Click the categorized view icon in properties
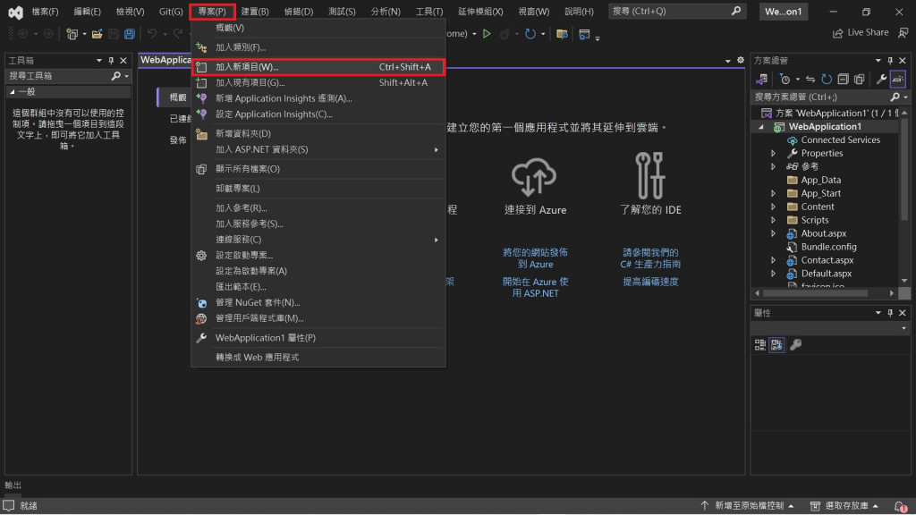Screen dimensions: 916x515 pos(760,345)
